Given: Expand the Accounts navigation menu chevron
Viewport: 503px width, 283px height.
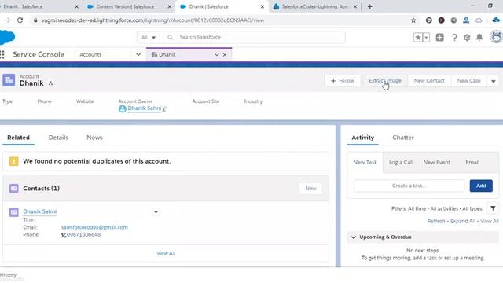Looking at the screenshot, I should tap(138, 54).
